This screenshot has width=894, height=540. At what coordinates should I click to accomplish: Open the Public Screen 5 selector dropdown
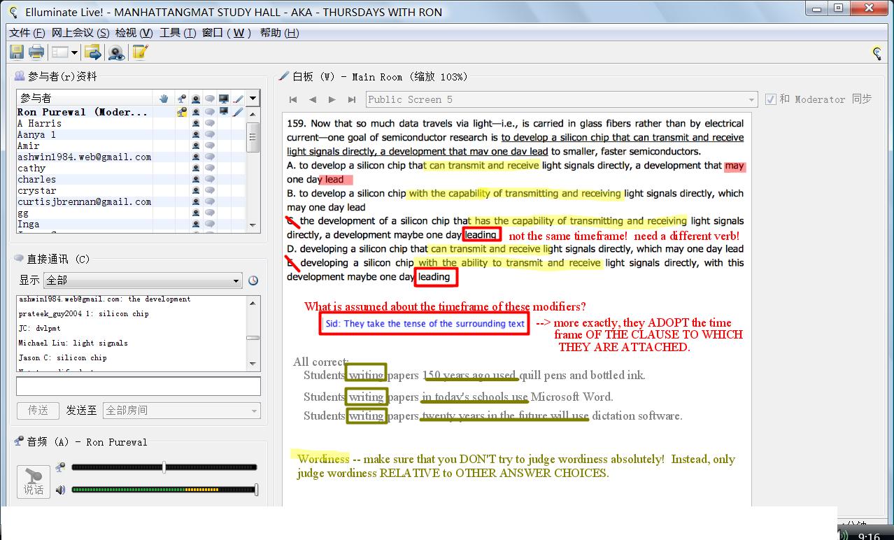tap(562, 99)
